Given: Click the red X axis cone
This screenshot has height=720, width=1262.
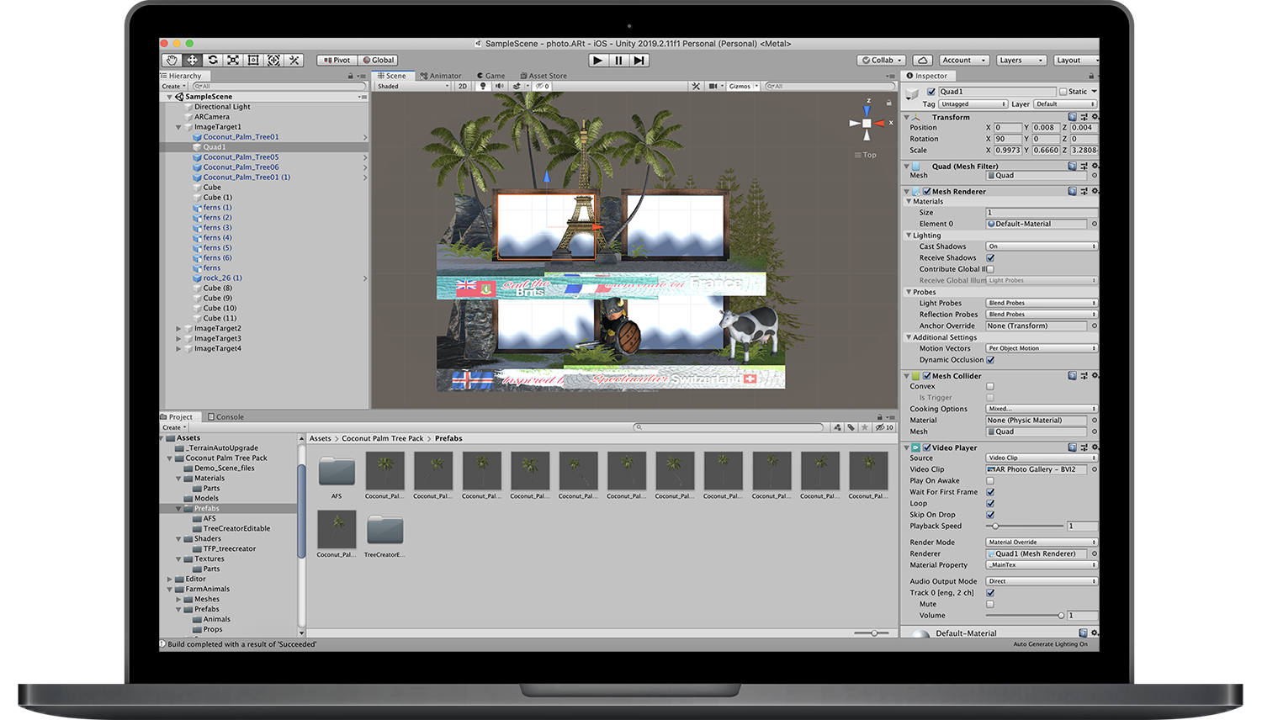Looking at the screenshot, I should click(878, 123).
